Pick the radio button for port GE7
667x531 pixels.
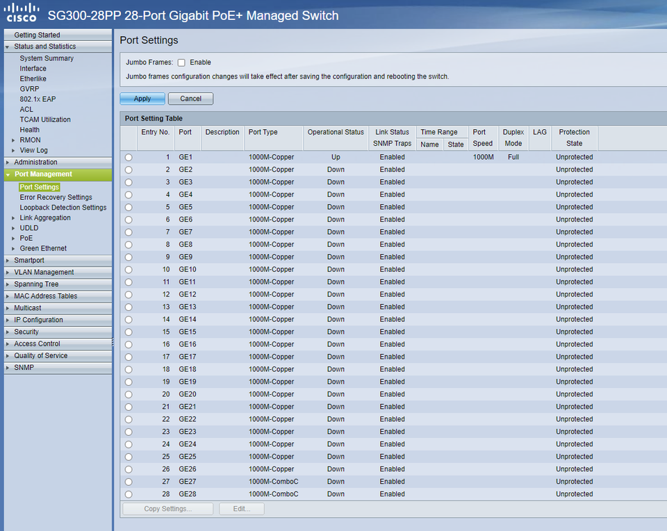click(x=129, y=233)
